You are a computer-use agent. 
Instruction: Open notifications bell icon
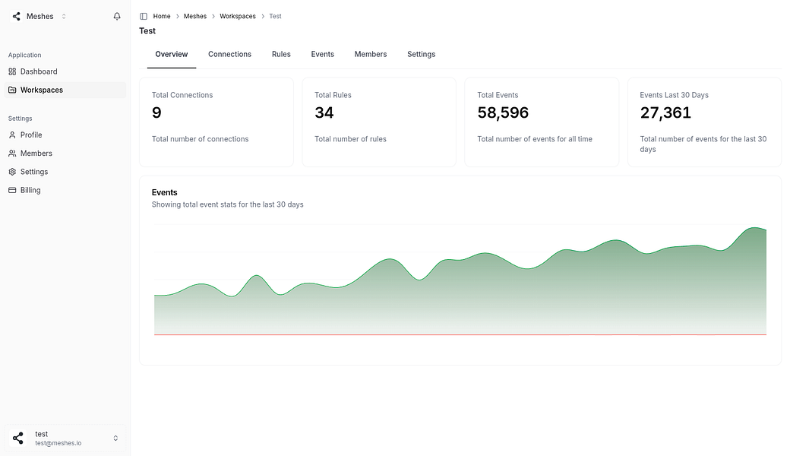[x=117, y=16]
